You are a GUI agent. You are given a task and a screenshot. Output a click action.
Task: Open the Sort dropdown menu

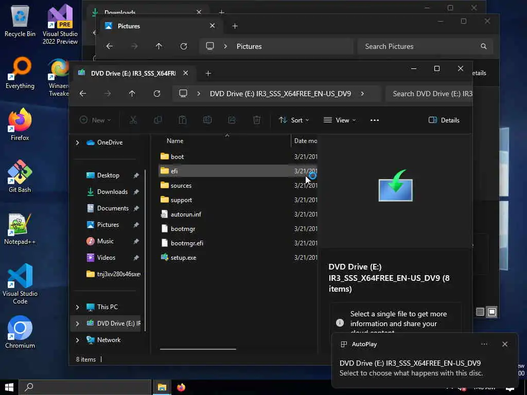point(294,120)
